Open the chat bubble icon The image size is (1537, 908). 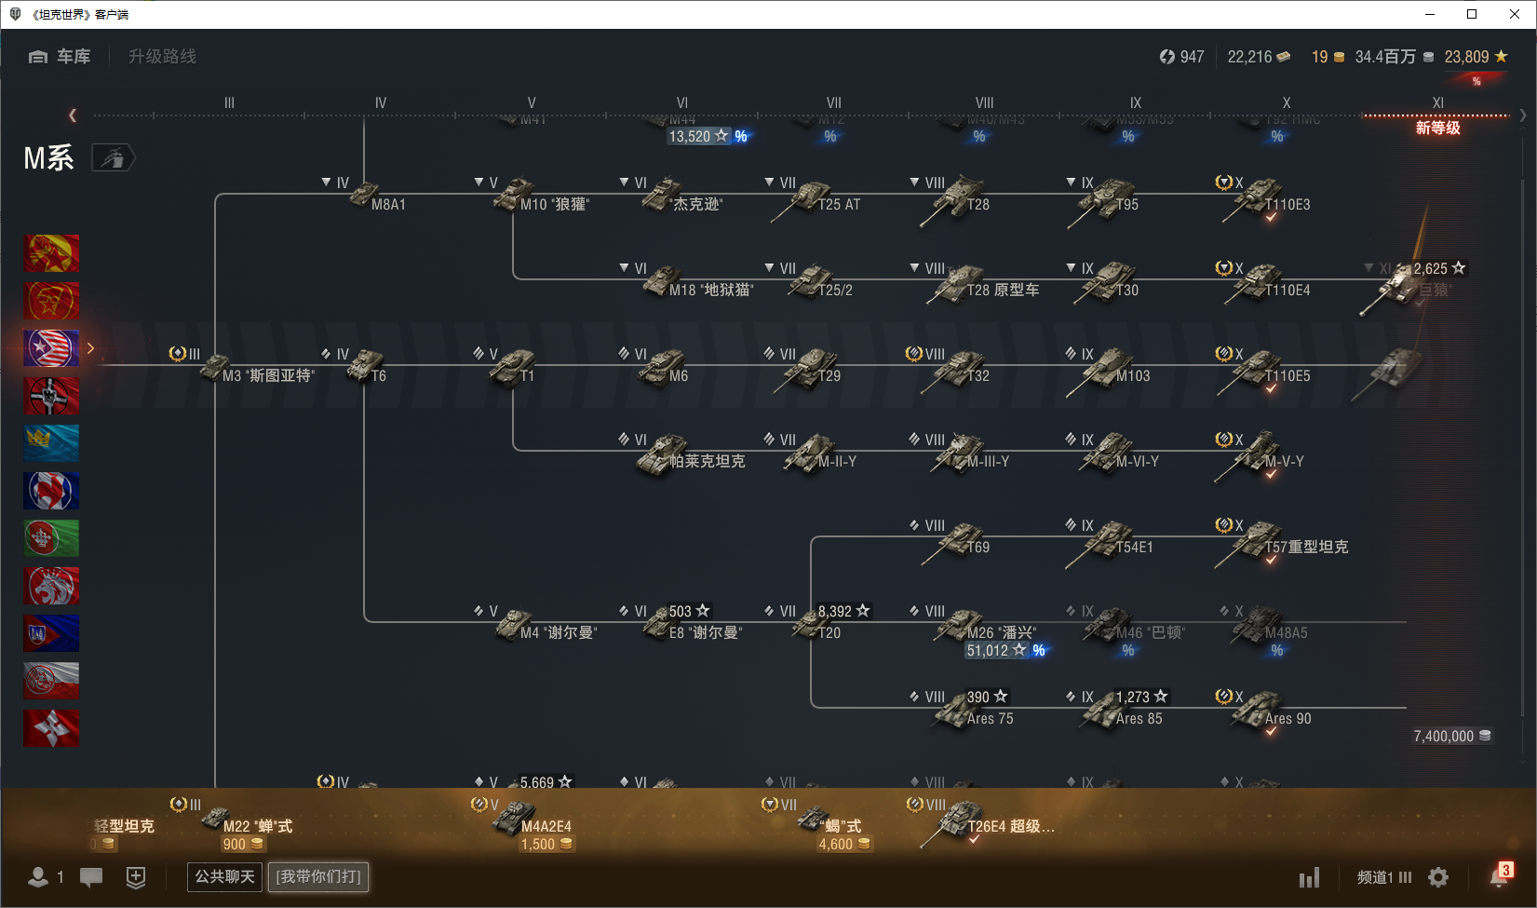91,876
